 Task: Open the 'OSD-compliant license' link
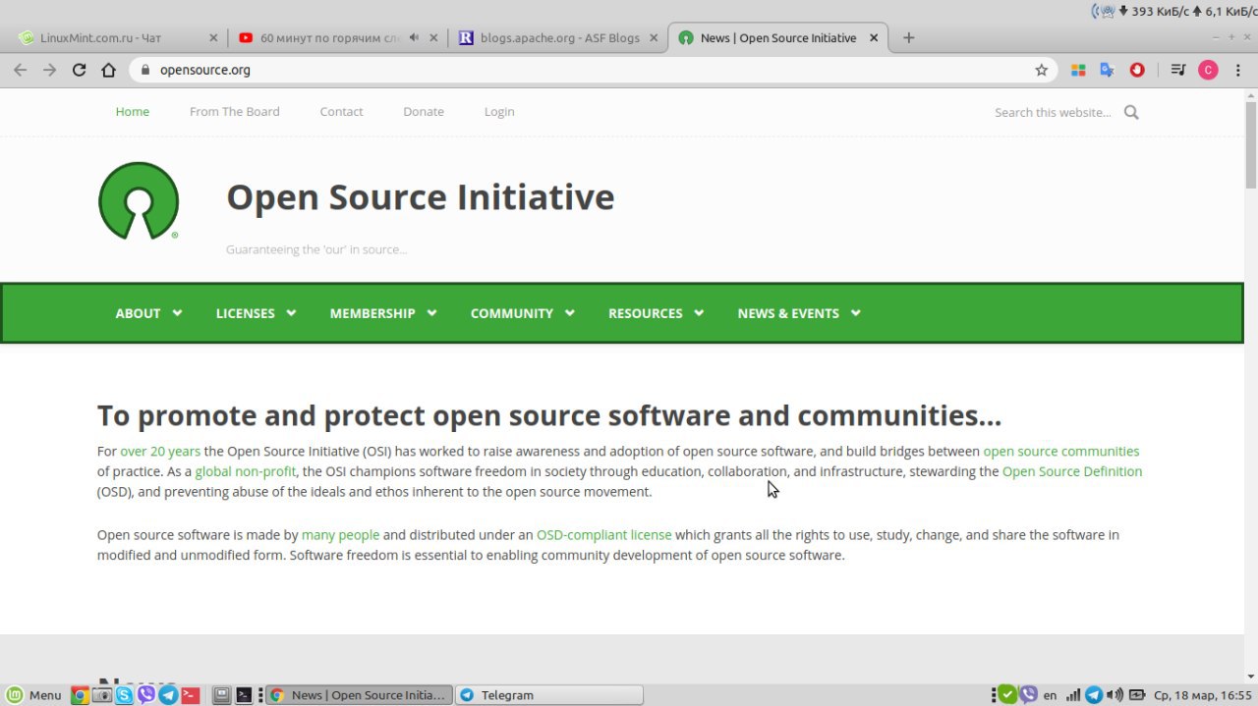click(604, 535)
